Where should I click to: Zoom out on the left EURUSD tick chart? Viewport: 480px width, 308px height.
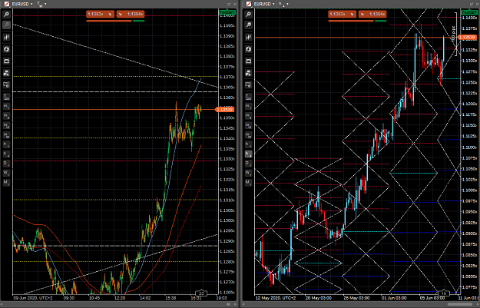pos(6,25)
